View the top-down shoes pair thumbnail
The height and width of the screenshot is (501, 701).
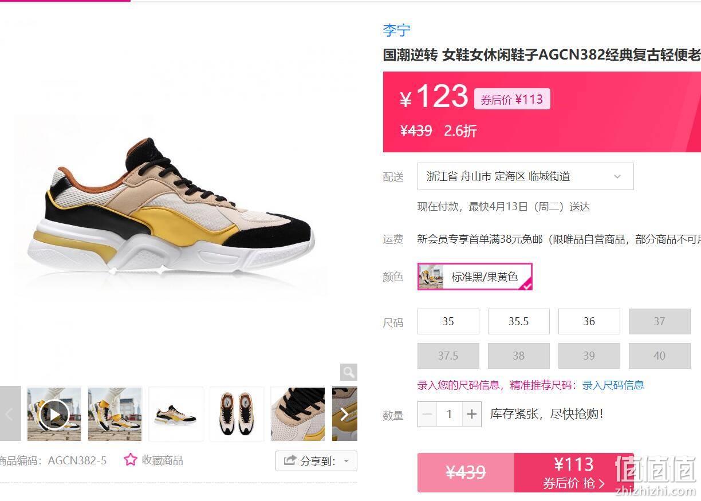click(x=237, y=414)
